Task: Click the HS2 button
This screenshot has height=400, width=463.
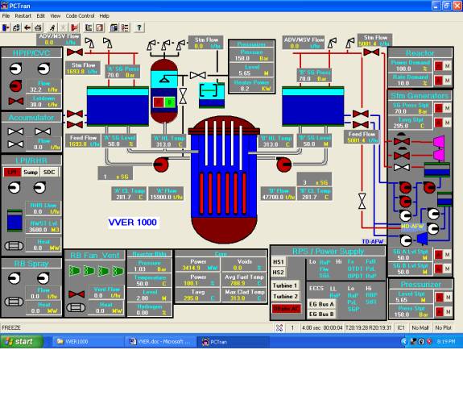Action: [279, 272]
